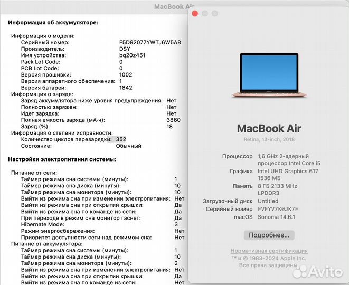Click the Информация о заряде label

42,94
